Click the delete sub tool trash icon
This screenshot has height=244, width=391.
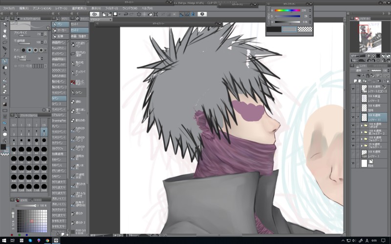[x=67, y=234]
